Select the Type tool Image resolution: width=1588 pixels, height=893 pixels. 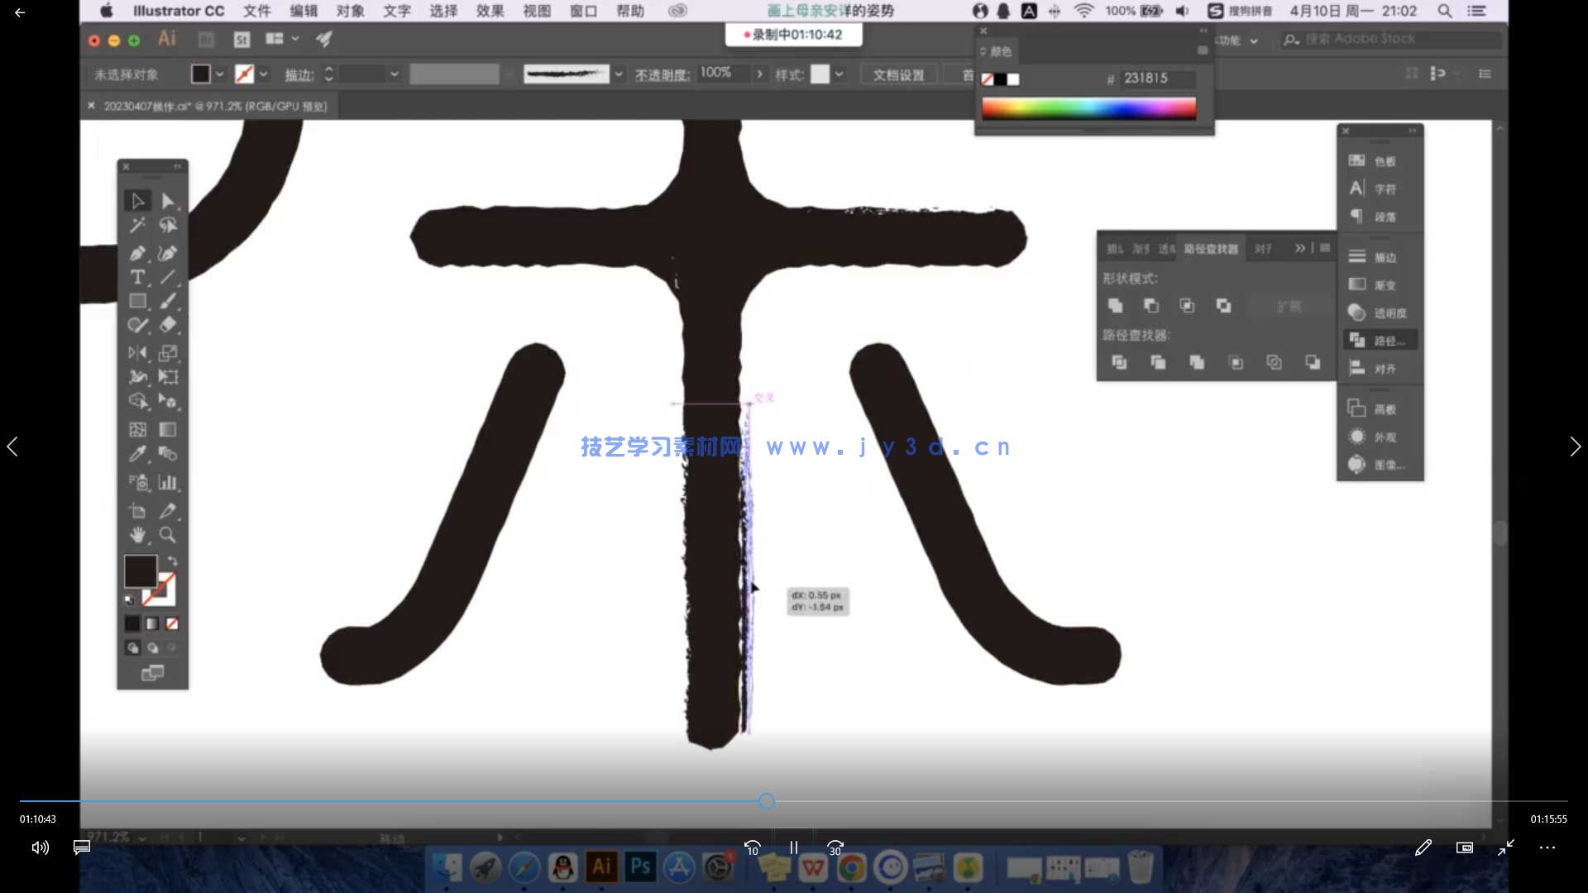138,279
